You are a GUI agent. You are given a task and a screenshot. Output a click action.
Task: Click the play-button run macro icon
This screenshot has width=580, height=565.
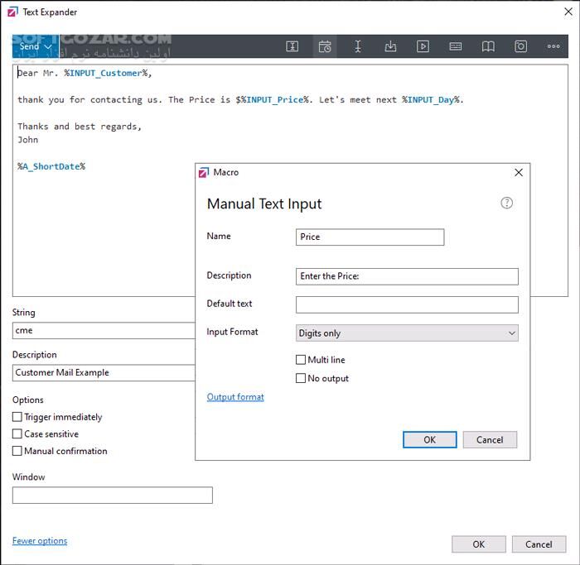423,47
